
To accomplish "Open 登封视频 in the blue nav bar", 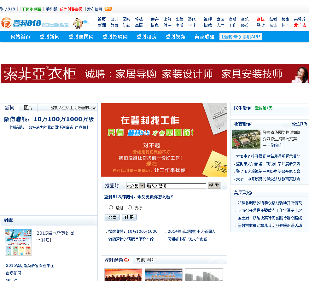I will click(176, 37).
